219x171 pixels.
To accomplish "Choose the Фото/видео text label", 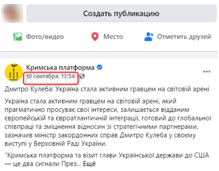I will [x=45, y=37].
